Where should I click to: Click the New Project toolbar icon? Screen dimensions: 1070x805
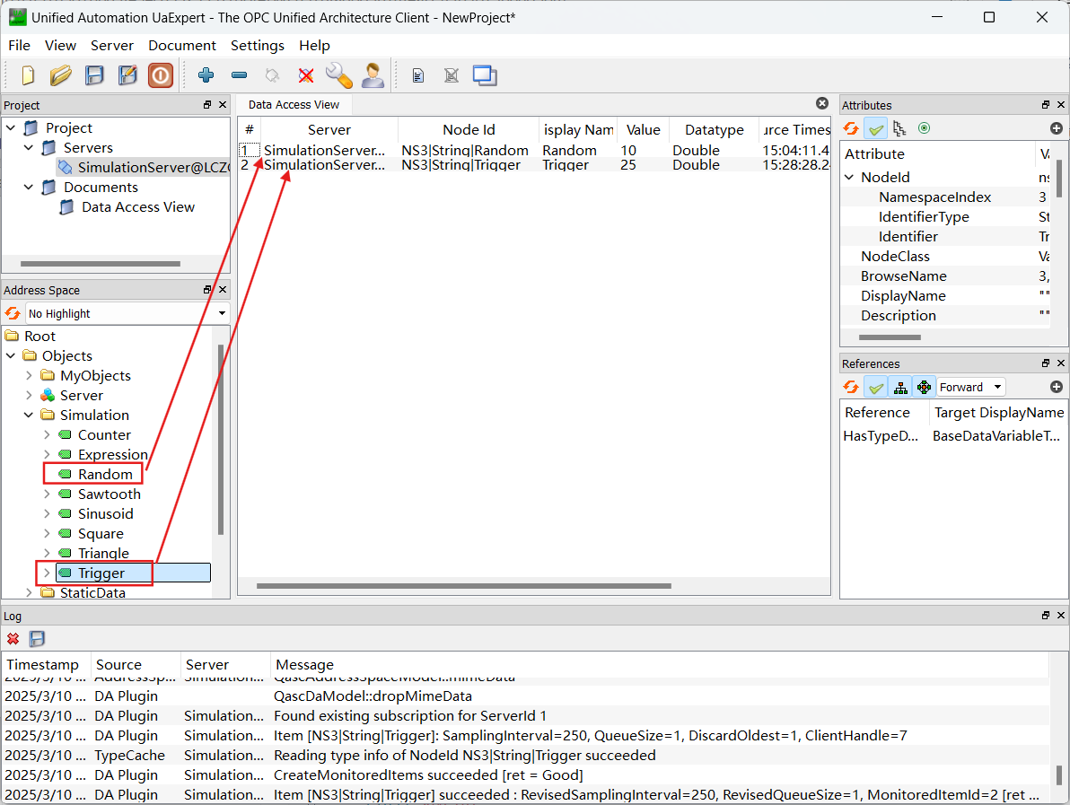pyautogui.click(x=28, y=75)
